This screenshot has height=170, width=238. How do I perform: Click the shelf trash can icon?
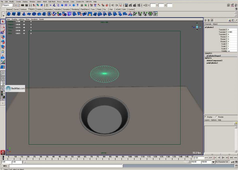(236, 9)
